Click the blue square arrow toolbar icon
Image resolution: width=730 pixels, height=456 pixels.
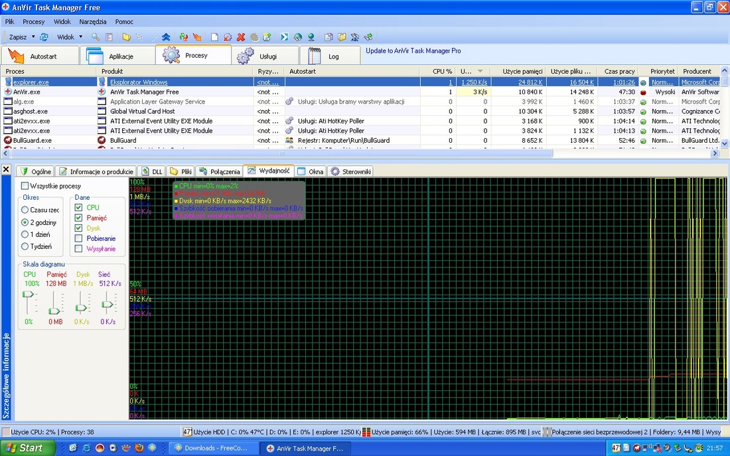pyautogui.click(x=285, y=37)
